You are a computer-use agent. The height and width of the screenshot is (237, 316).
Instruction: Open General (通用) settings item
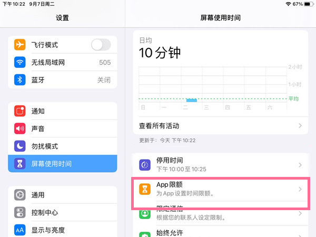[x=62, y=195]
